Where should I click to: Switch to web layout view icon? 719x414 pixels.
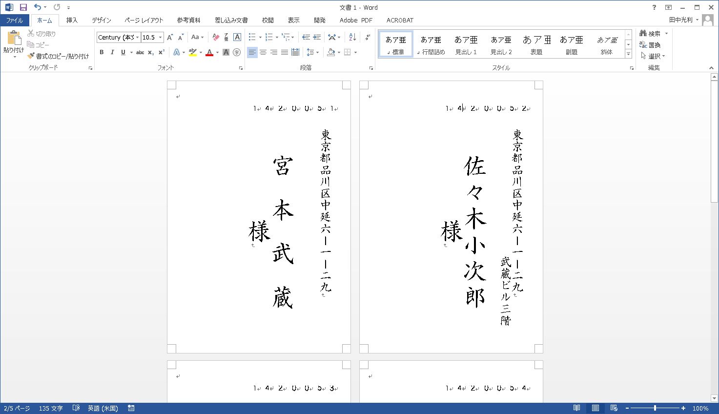[x=614, y=408]
